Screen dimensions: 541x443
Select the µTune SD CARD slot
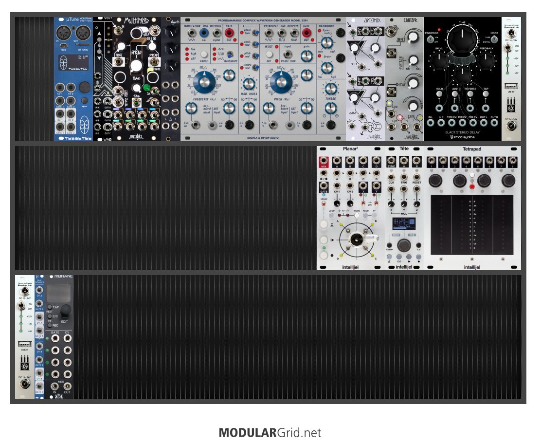pos(83,45)
